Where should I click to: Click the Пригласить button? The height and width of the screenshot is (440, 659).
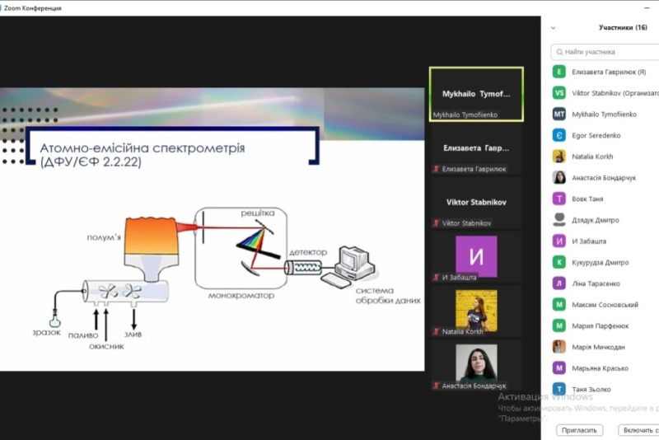pos(579,430)
